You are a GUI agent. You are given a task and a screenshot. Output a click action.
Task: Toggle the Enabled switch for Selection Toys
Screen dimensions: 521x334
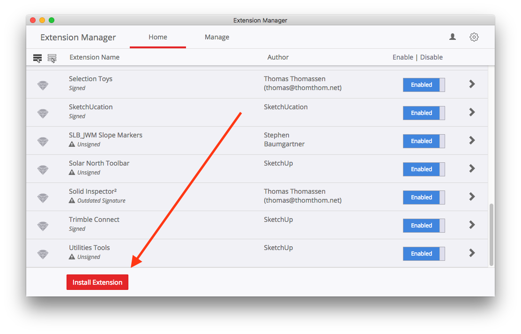point(424,85)
